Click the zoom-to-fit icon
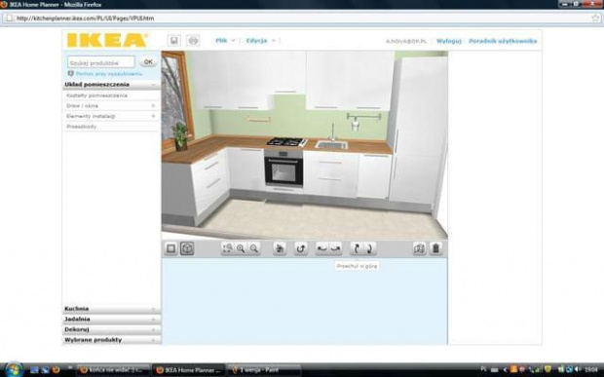604x377 pixels. tap(228, 248)
